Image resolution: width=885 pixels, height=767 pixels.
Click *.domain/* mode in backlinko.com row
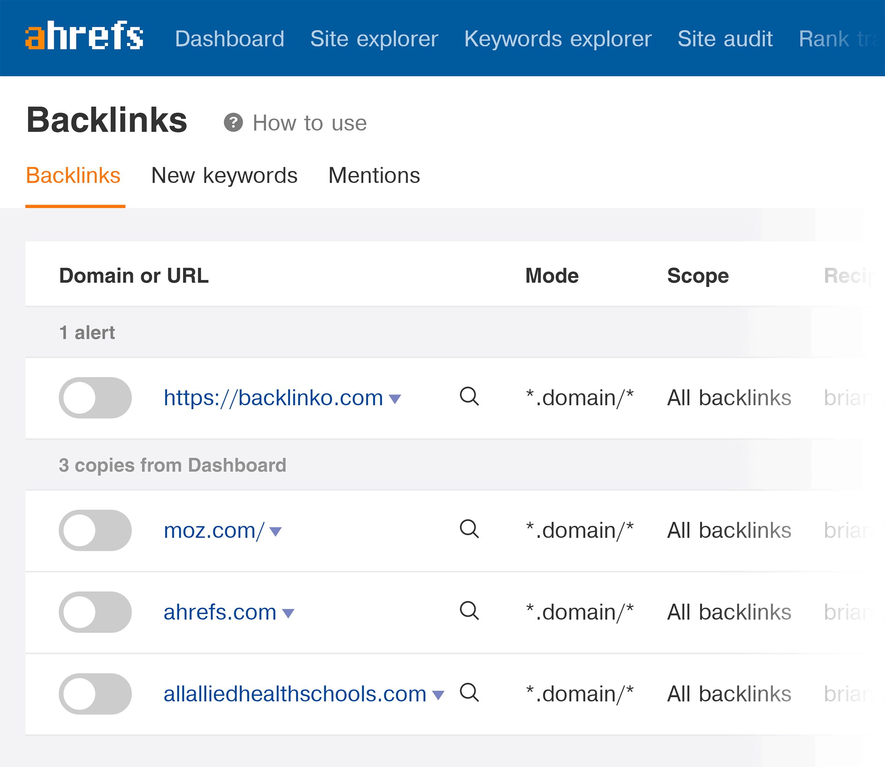(x=580, y=398)
